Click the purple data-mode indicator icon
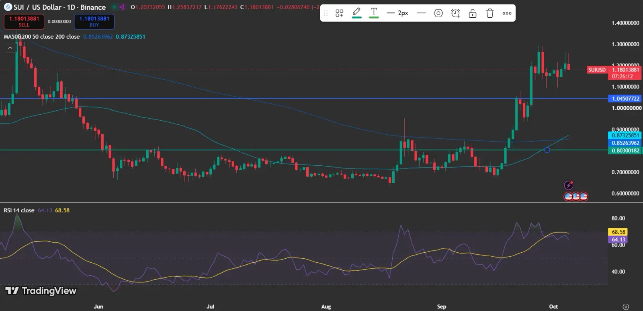 pyautogui.click(x=122, y=7)
